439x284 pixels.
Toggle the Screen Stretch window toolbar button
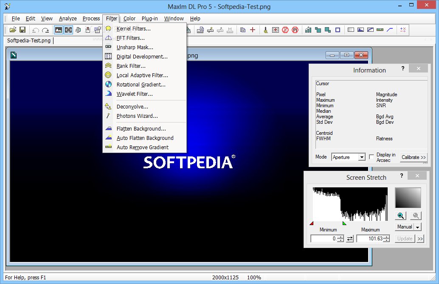click(x=59, y=30)
